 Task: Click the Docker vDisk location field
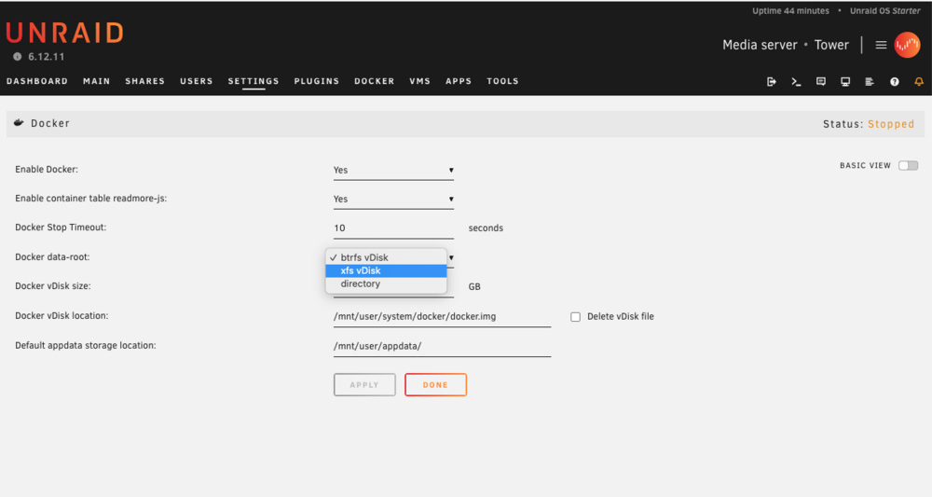(442, 317)
